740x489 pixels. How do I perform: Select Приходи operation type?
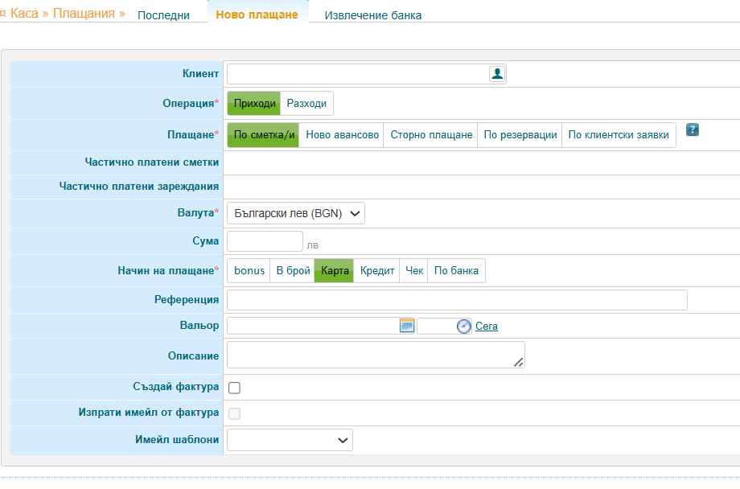[x=254, y=104]
